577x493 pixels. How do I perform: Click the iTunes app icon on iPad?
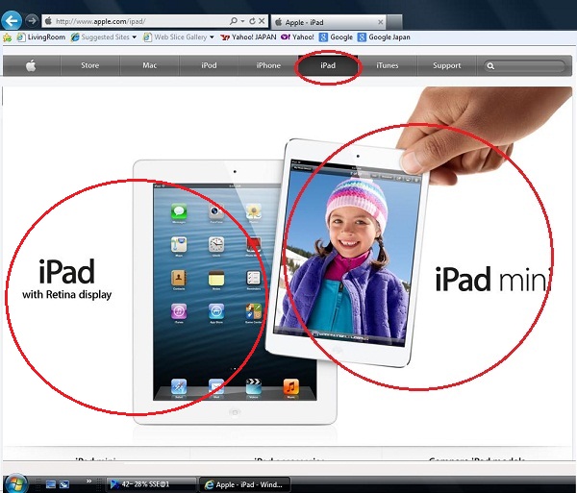coord(179,311)
